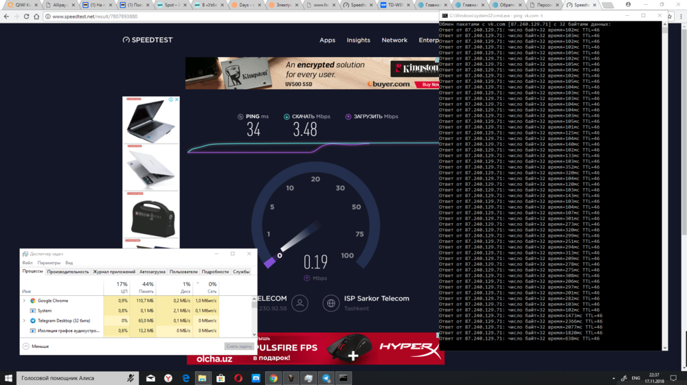Expand the Telegram Desktop process row
Screen dimensions: 687x385
point(24,320)
